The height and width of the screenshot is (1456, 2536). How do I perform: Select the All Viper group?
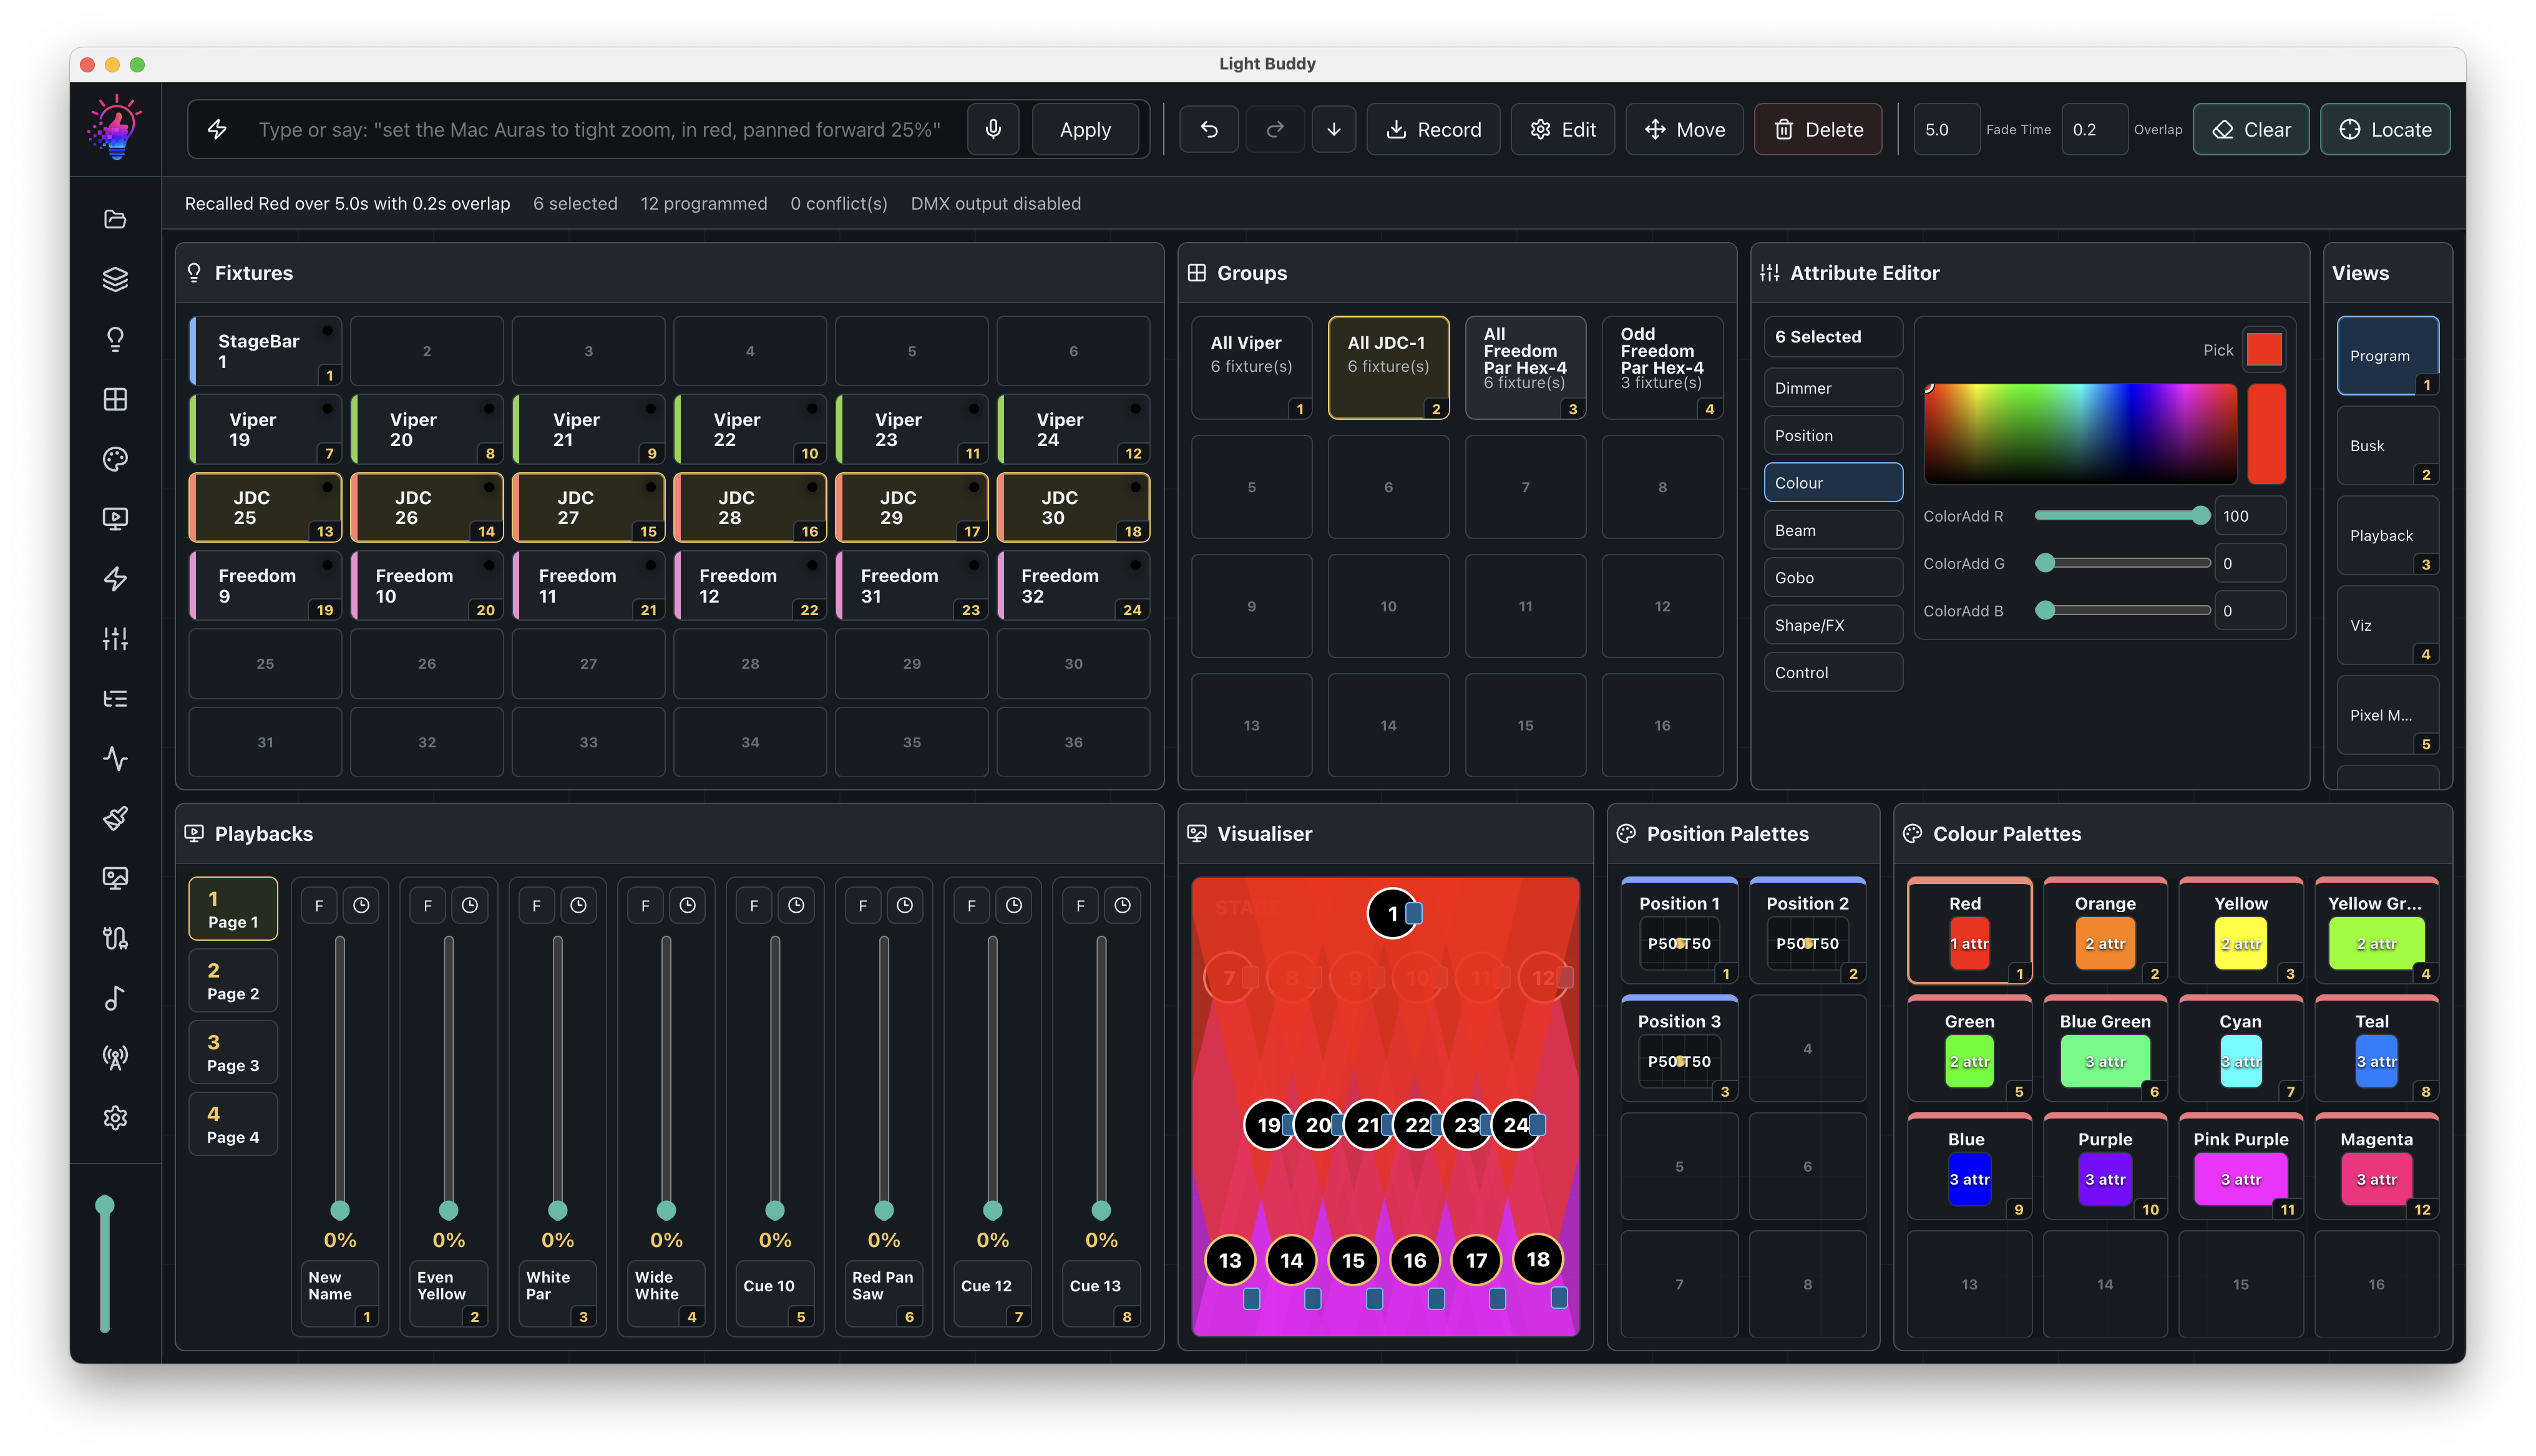[1251, 367]
